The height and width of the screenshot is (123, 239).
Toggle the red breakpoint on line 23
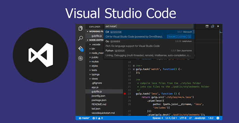125,94
